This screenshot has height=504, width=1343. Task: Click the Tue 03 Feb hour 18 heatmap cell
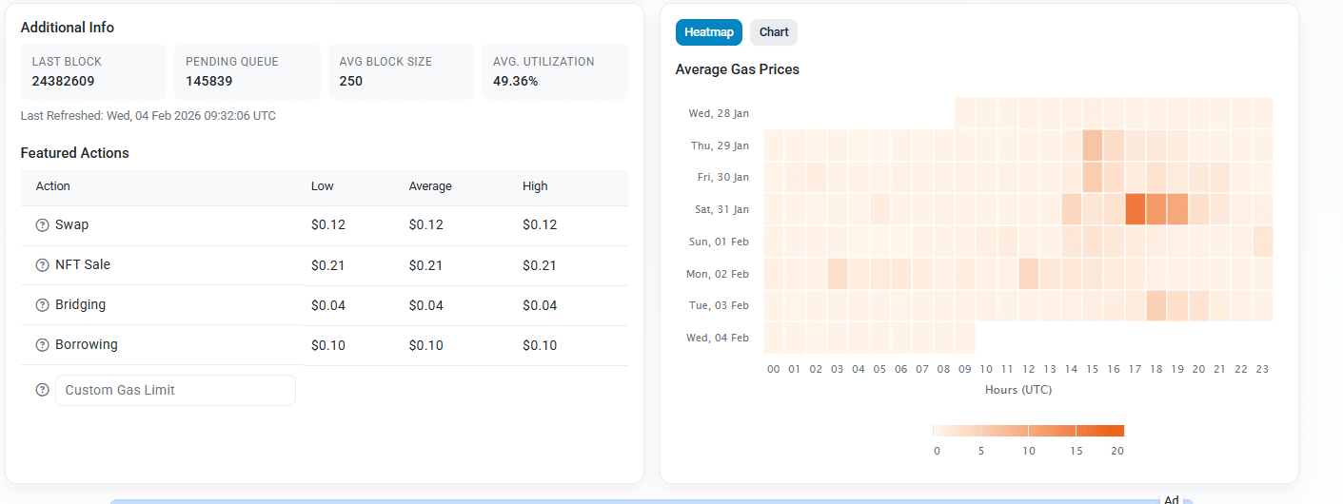[x=1155, y=306]
